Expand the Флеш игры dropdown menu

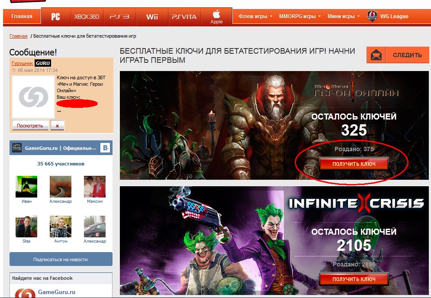click(x=255, y=16)
